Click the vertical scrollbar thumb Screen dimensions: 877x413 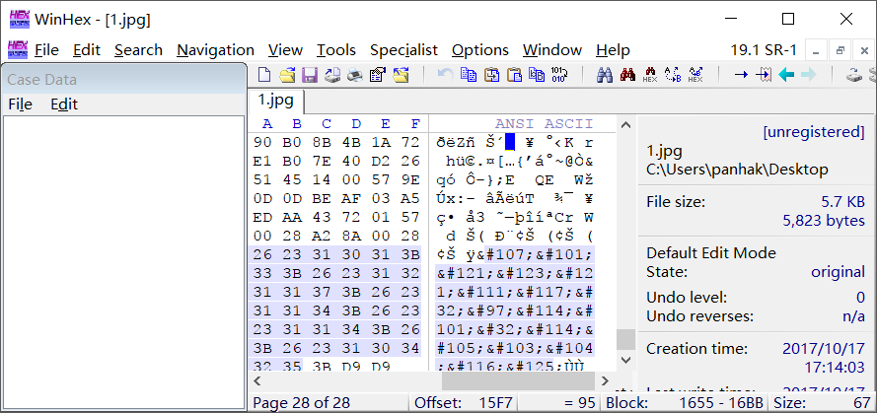pyautogui.click(x=626, y=340)
